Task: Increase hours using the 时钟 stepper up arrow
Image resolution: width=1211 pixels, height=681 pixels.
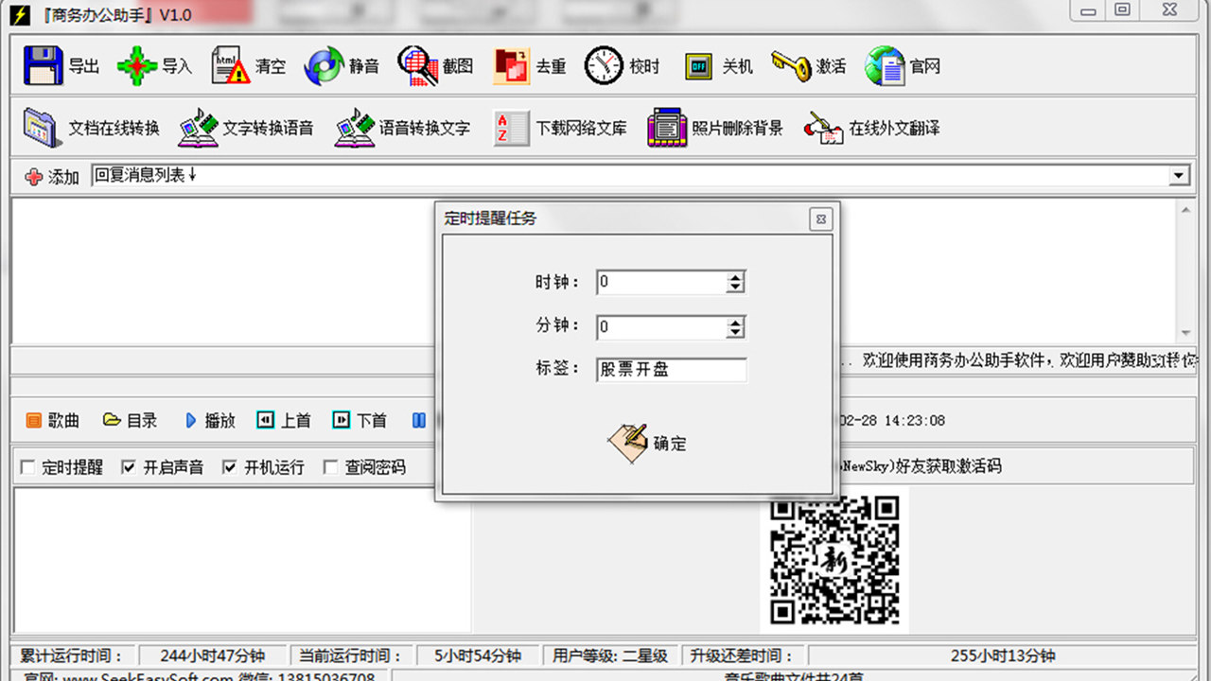Action: (x=736, y=276)
